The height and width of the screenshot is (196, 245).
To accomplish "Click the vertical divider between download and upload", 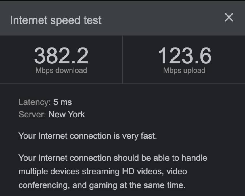I will pos(123,59).
